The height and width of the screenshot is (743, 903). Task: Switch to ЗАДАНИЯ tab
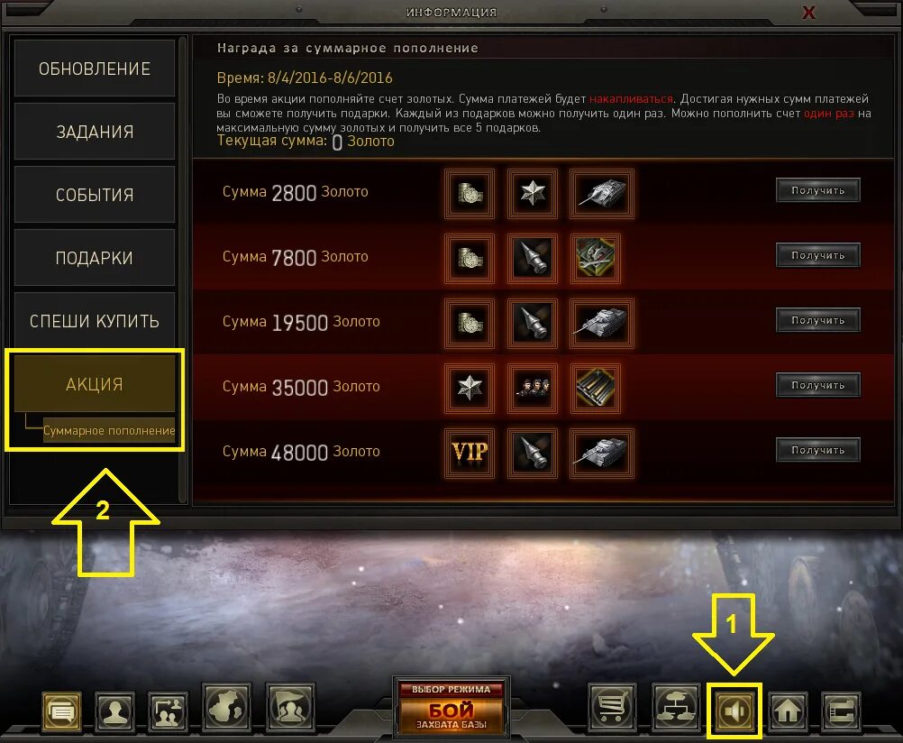pos(95,132)
